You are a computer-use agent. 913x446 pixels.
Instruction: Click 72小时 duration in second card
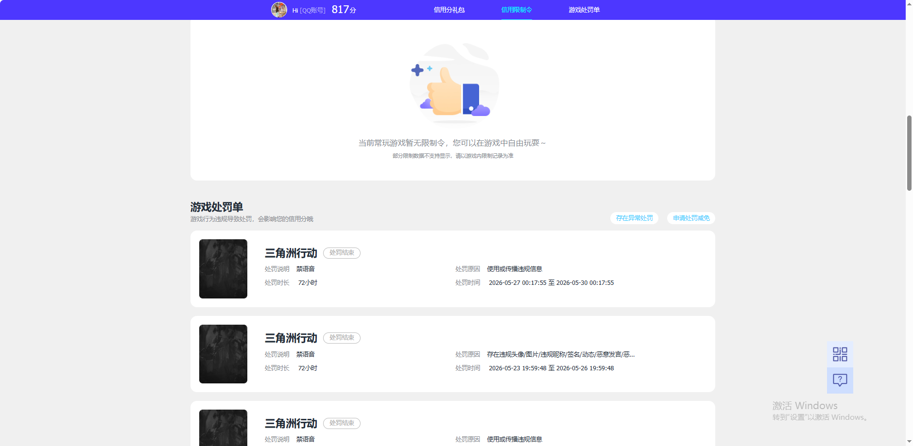308,368
